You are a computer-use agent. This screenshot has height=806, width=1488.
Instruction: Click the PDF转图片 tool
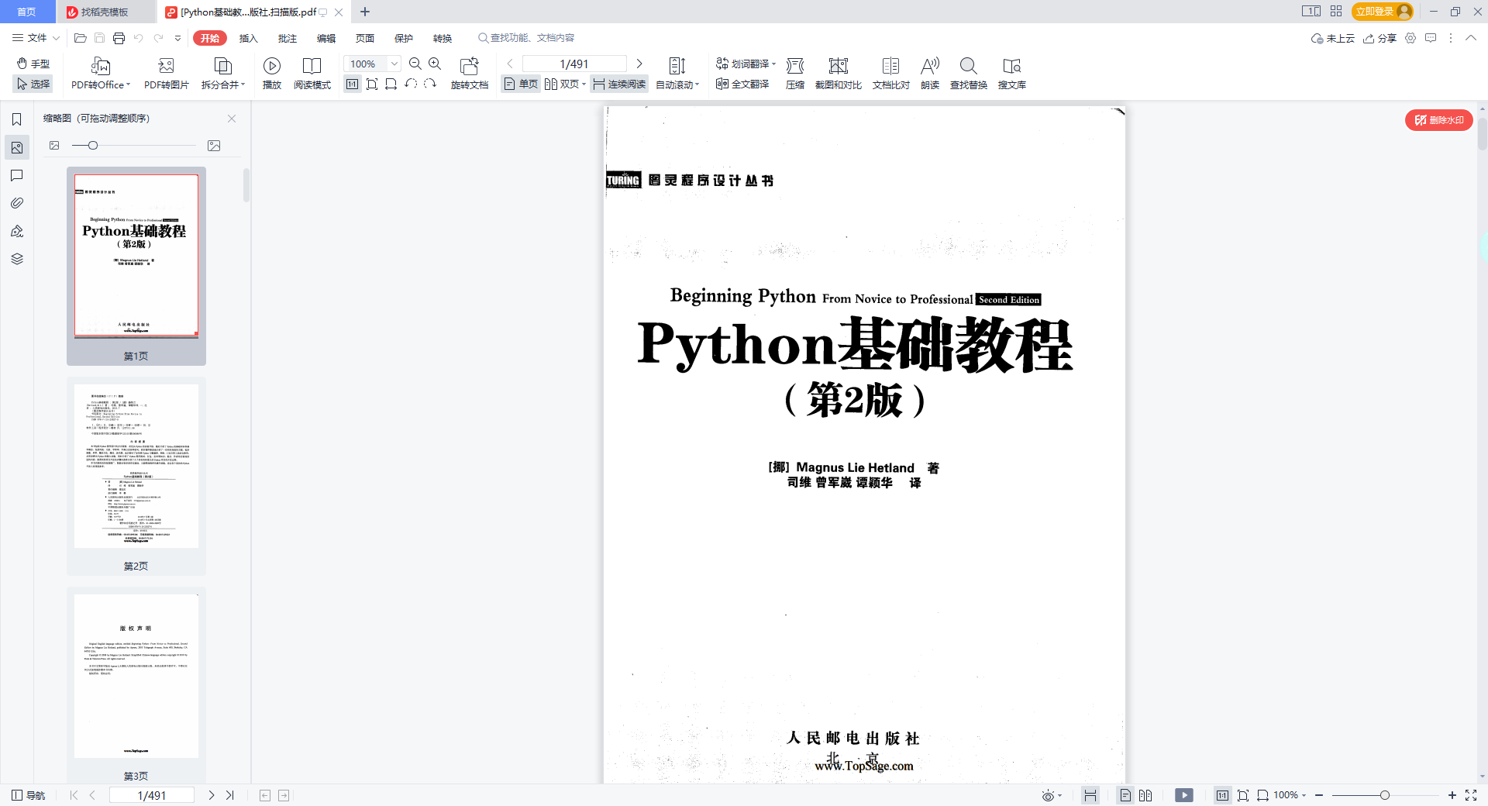click(x=166, y=74)
